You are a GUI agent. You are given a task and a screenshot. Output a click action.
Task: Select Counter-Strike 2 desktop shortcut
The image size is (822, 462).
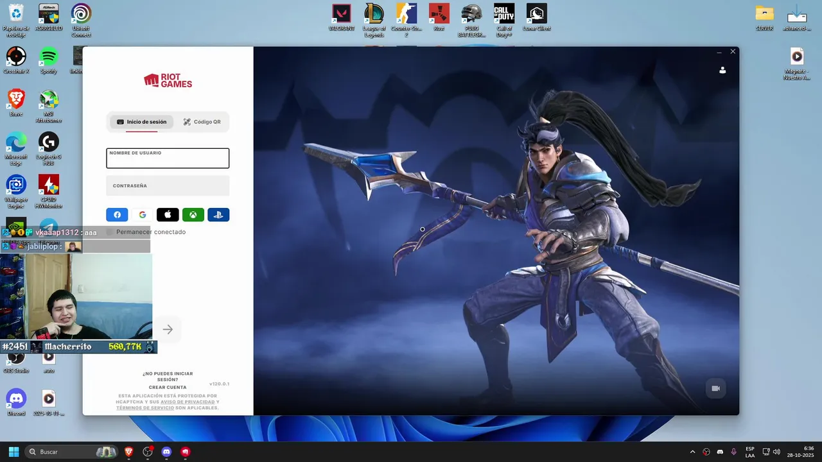pyautogui.click(x=406, y=20)
